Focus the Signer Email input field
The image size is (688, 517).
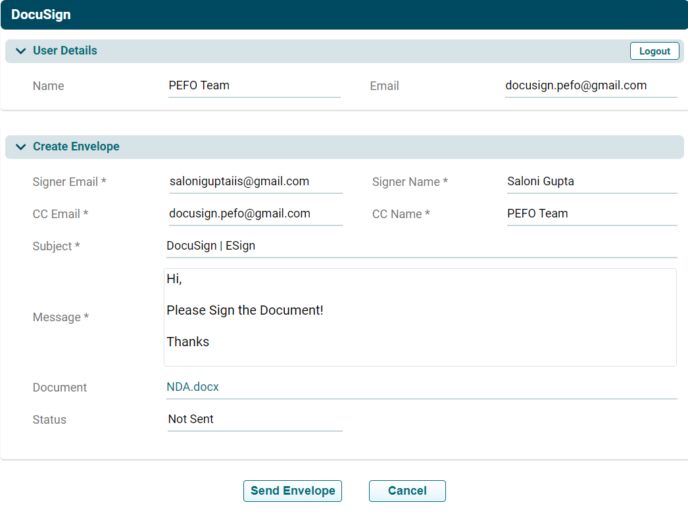255,182
